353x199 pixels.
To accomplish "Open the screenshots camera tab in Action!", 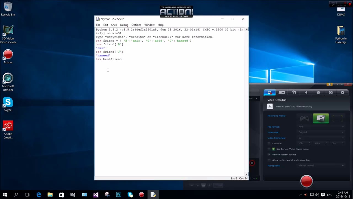I will coord(330,93).
